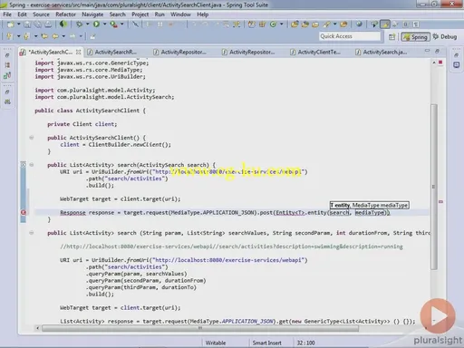The width and height of the screenshot is (464, 348).
Task: Open the New wizard dropdown arrow
Action: point(18,24)
